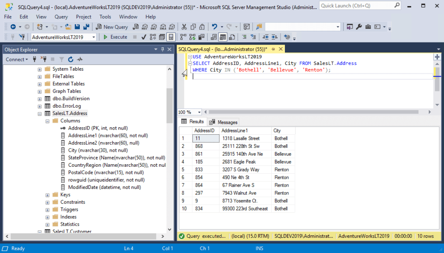Viewport: 444px width, 253px height.
Task: Expand the Indexes folder
Action: pos(48,217)
